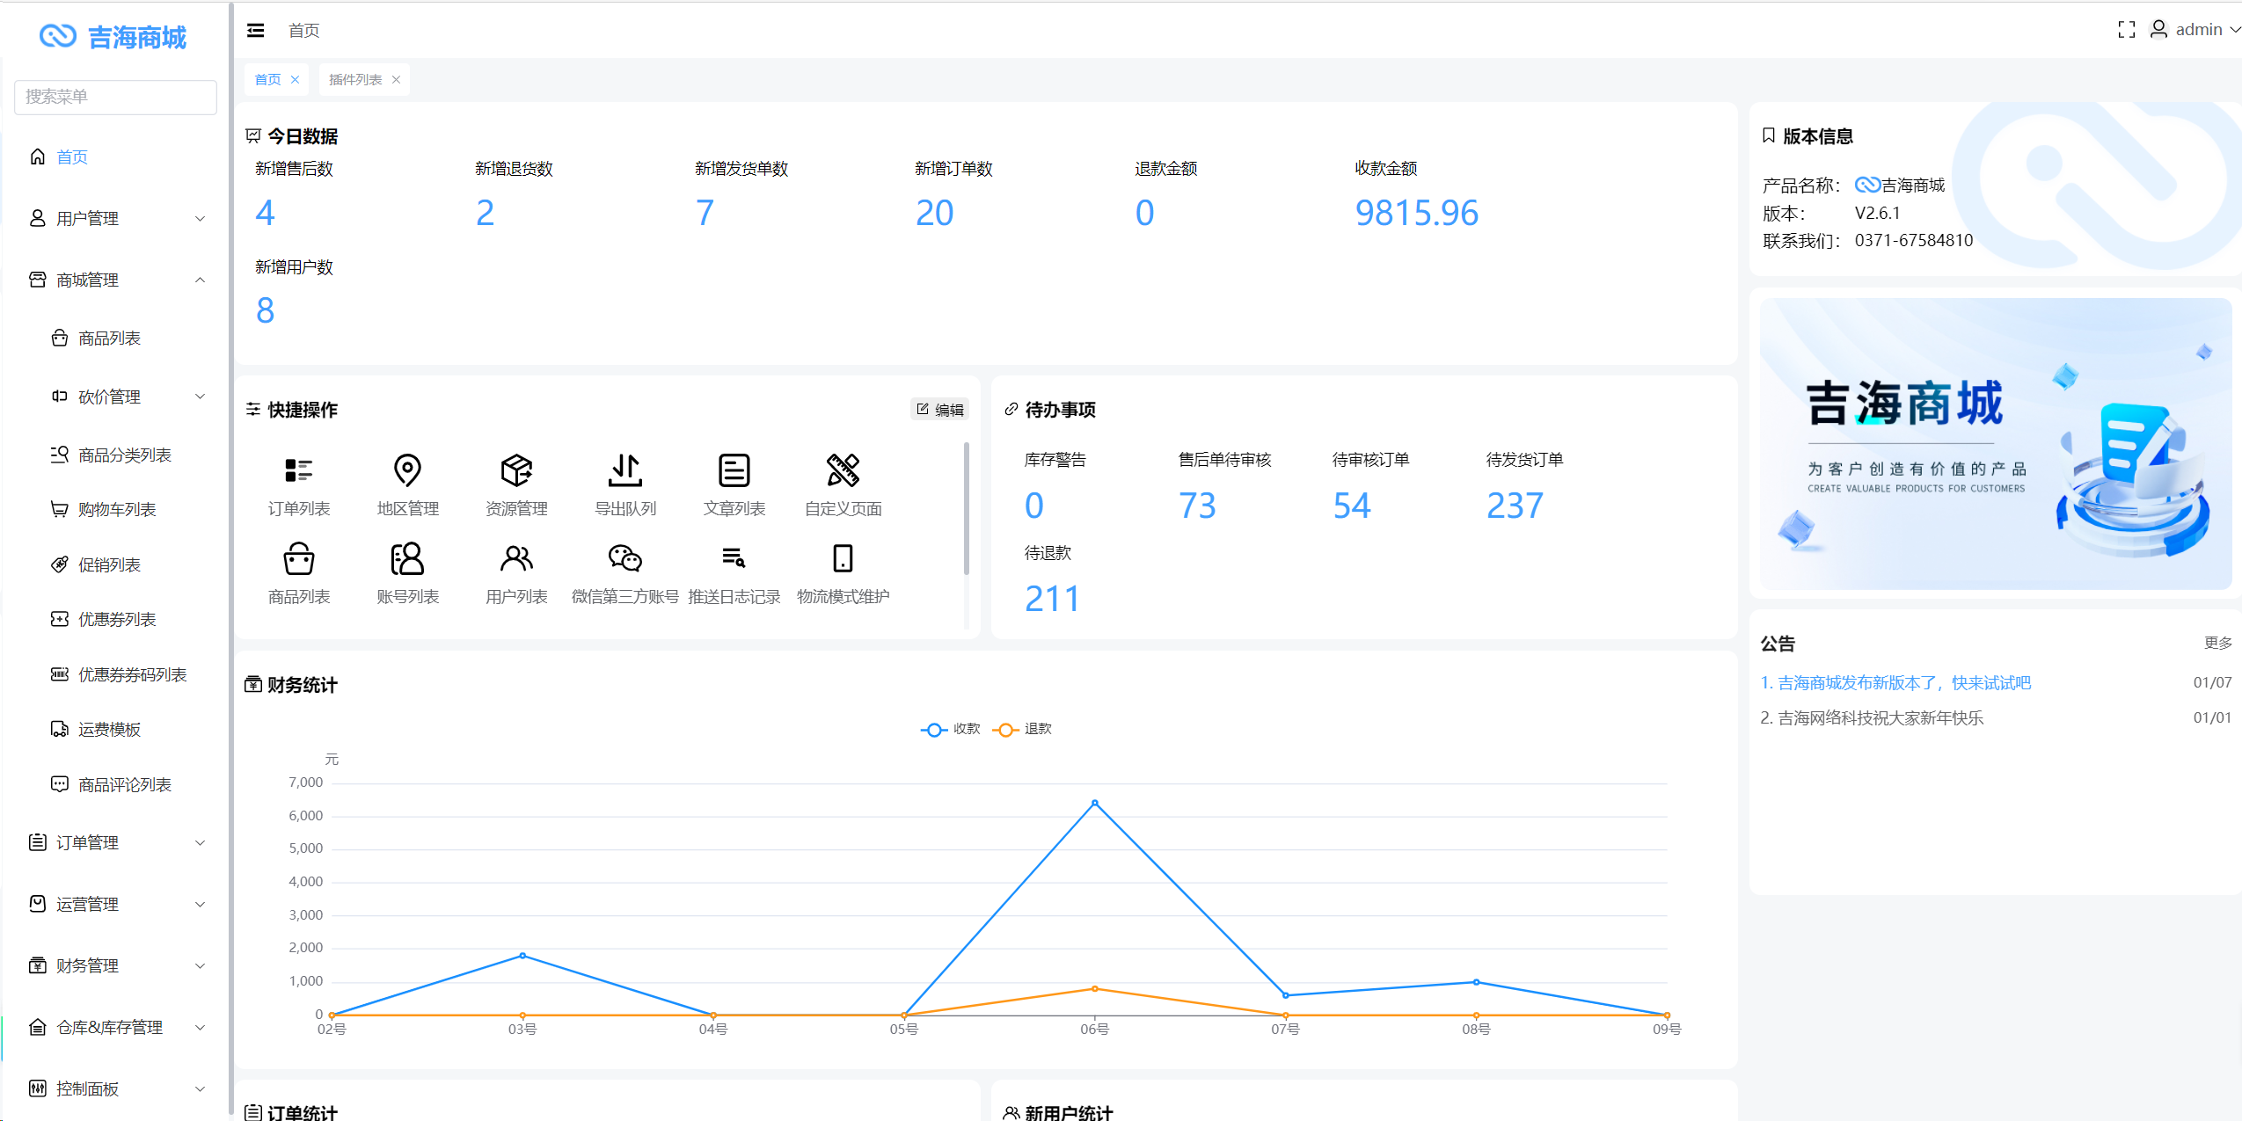Open announcement 吉海网络科技祝大家新年快乐
Screen dimensions: 2242x1121
[x=1872, y=718]
